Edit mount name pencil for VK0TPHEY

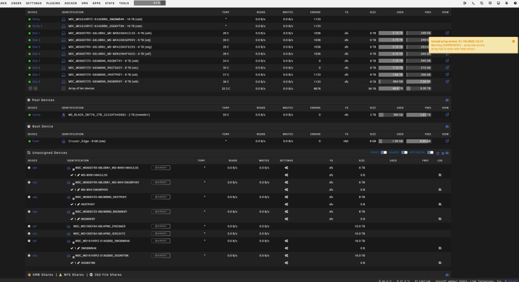click(78, 204)
